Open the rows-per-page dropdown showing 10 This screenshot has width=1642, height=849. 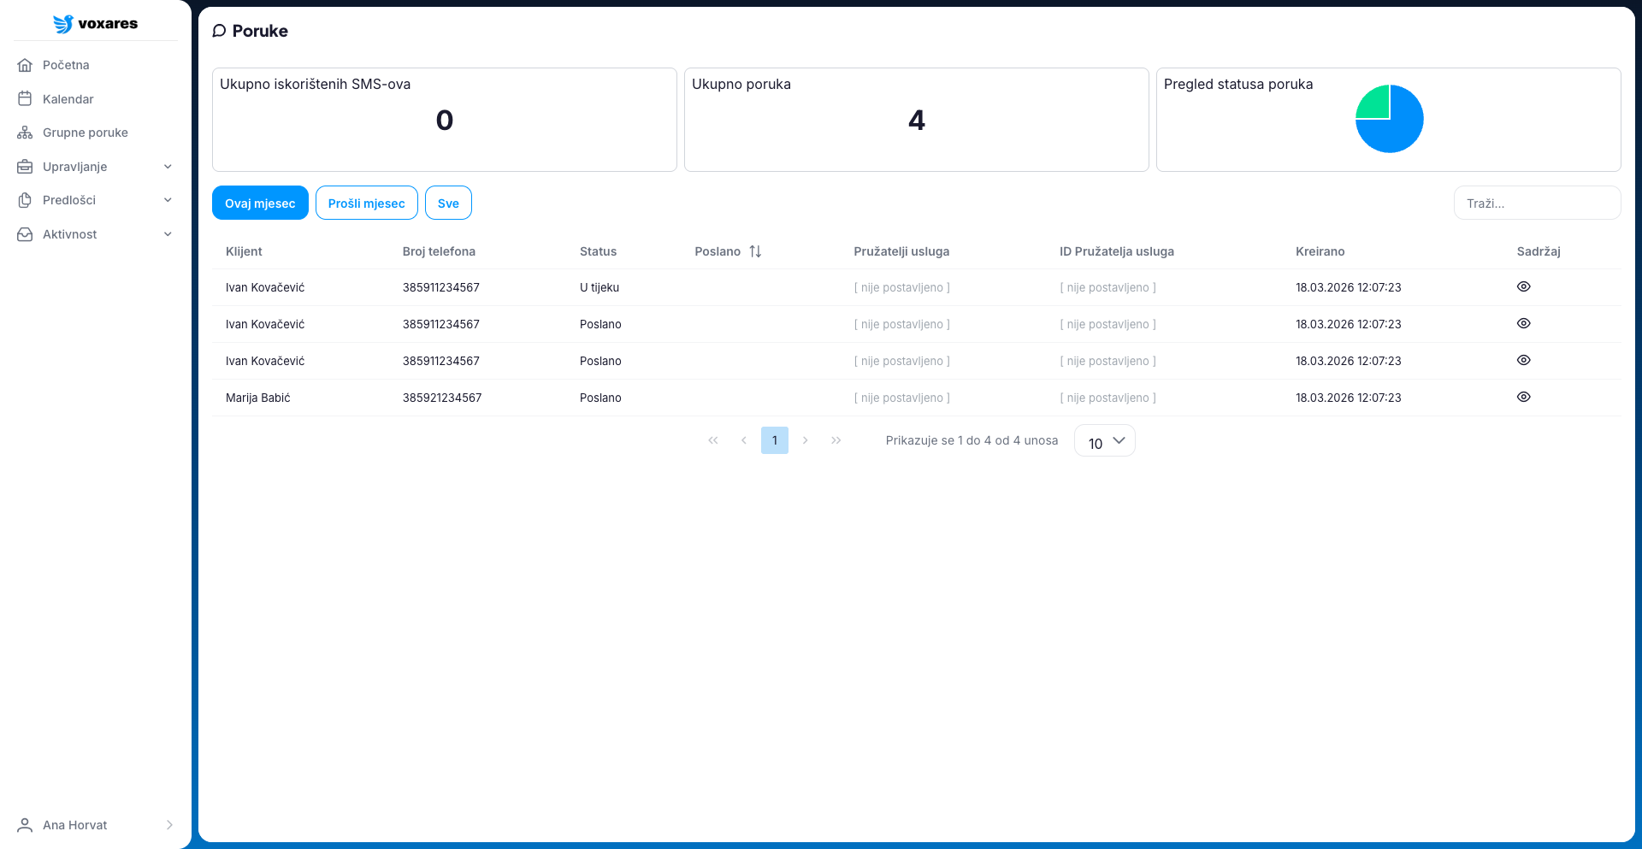coord(1104,441)
